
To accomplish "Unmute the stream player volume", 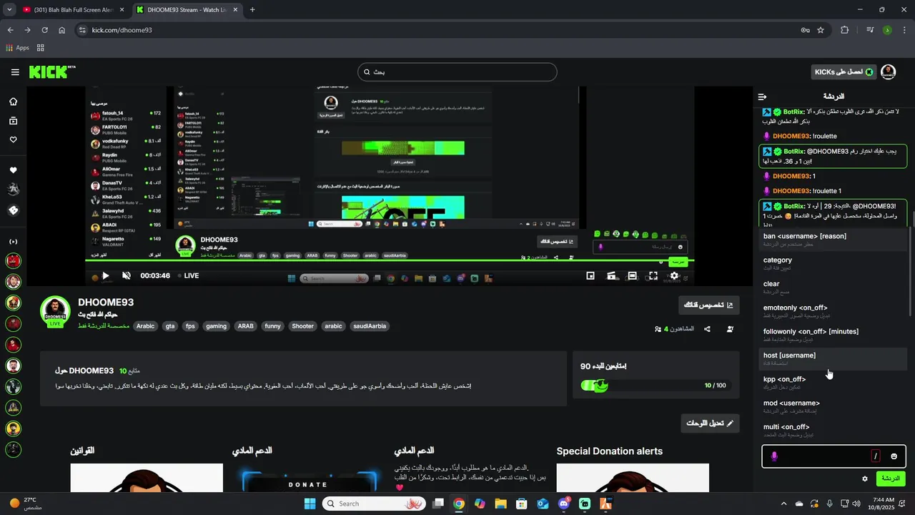I will pos(127,275).
